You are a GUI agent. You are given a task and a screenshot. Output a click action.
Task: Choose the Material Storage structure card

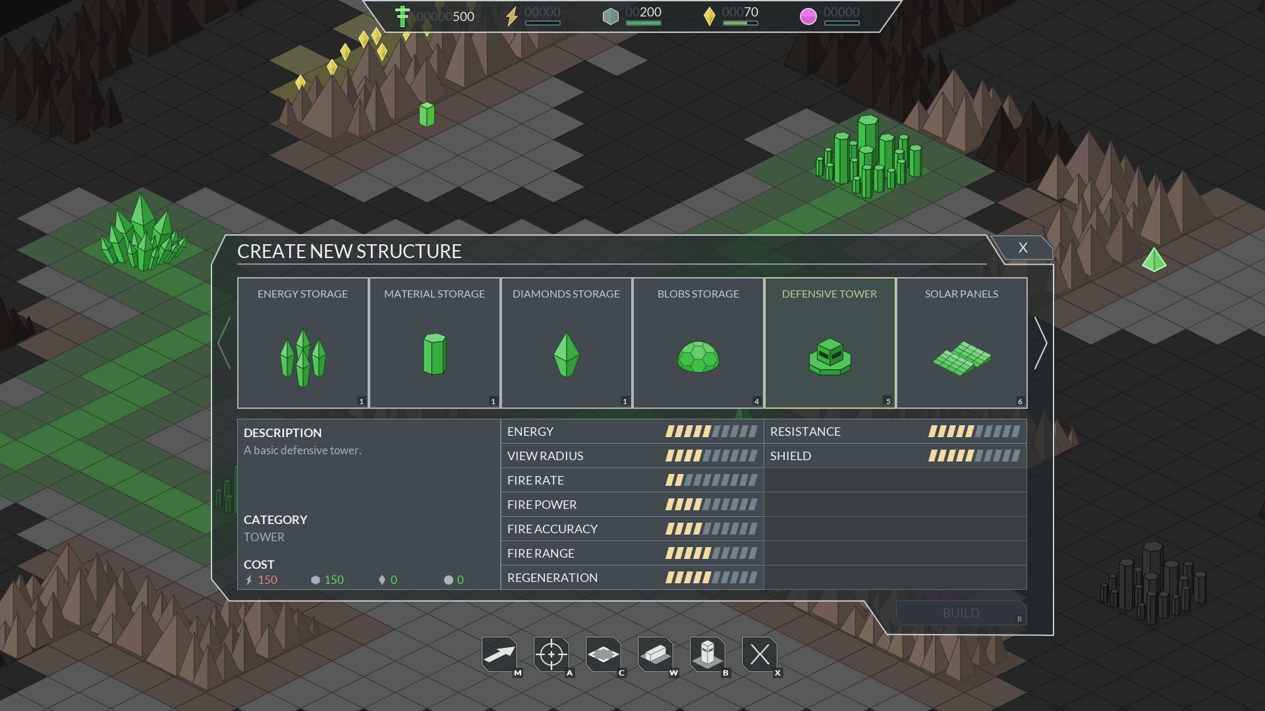pos(434,343)
